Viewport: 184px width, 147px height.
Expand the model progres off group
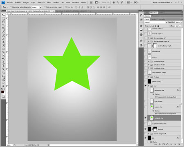[x=149, y=134]
